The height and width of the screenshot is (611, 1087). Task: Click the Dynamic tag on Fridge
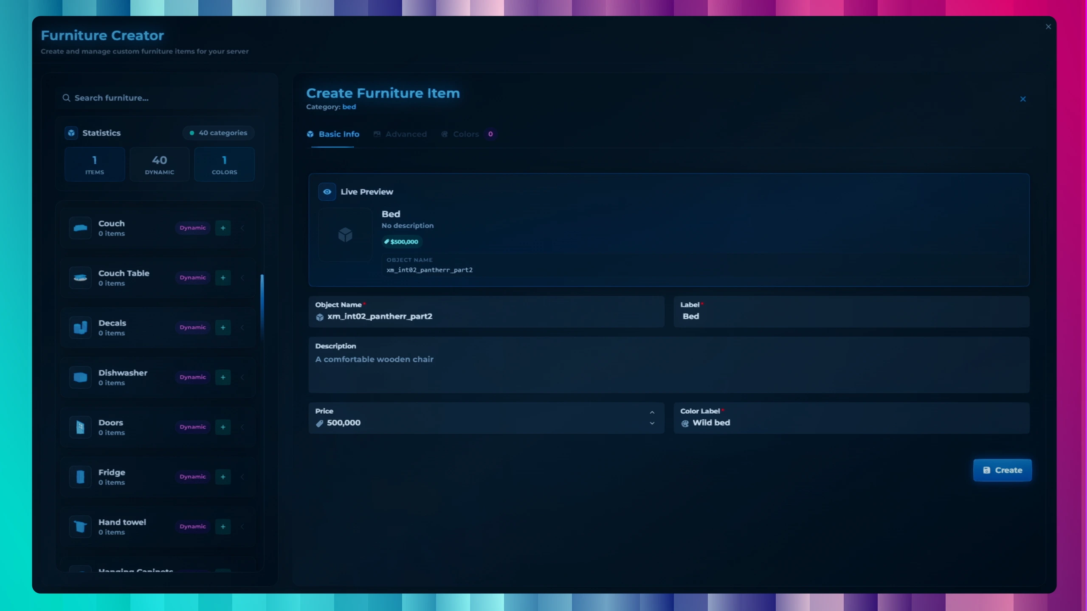(193, 476)
